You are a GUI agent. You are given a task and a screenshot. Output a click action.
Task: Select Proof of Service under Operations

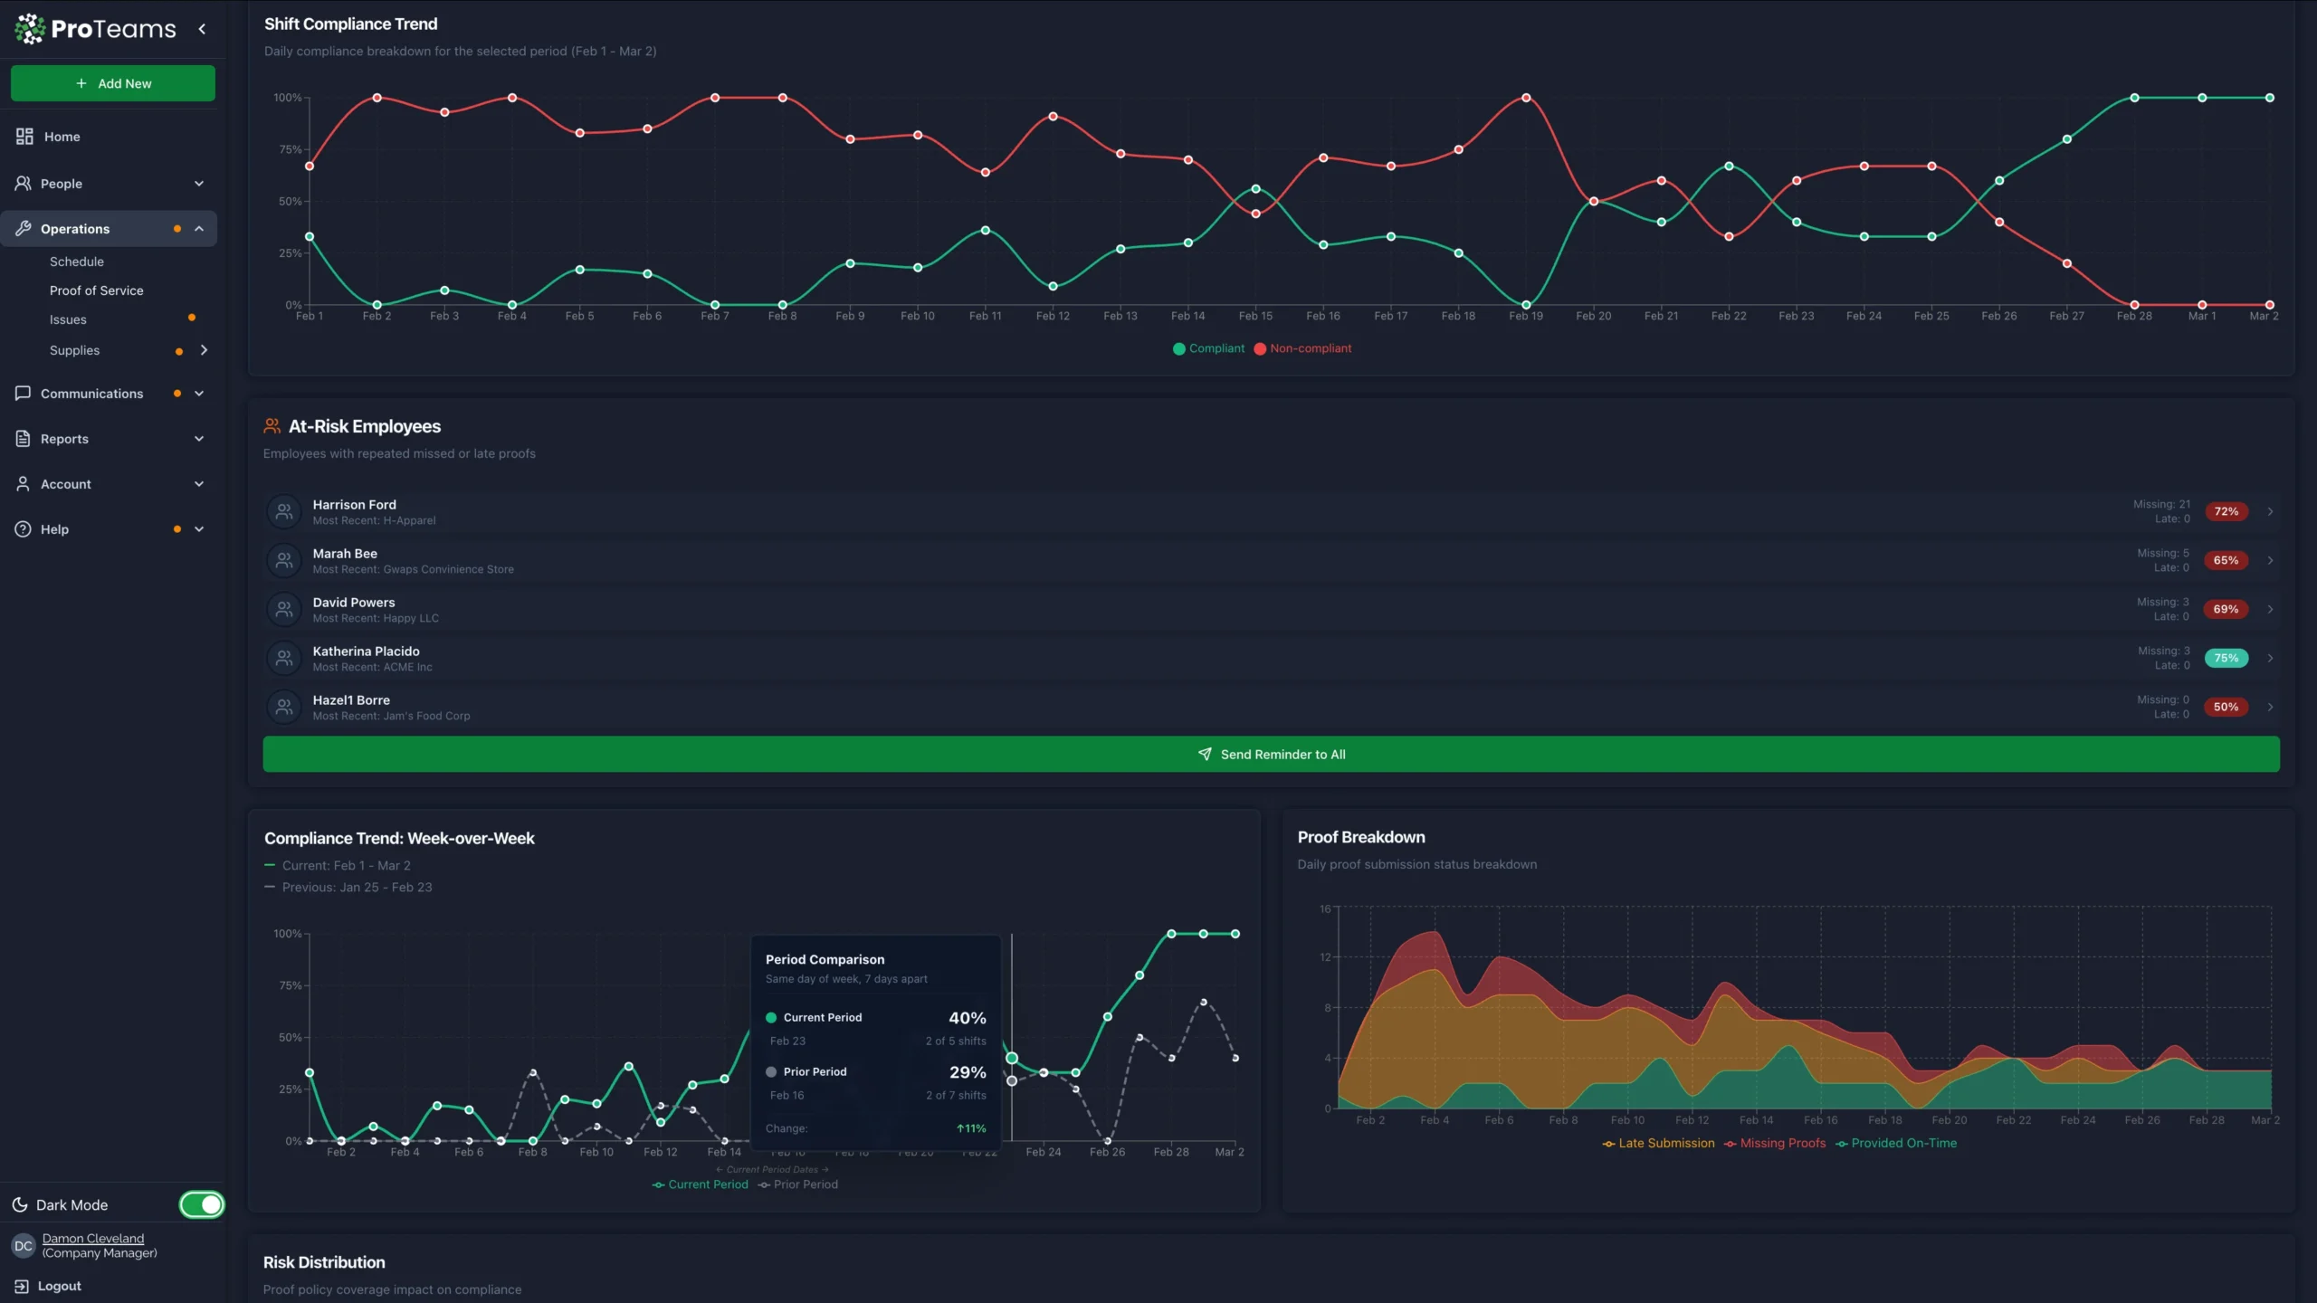[x=96, y=290]
